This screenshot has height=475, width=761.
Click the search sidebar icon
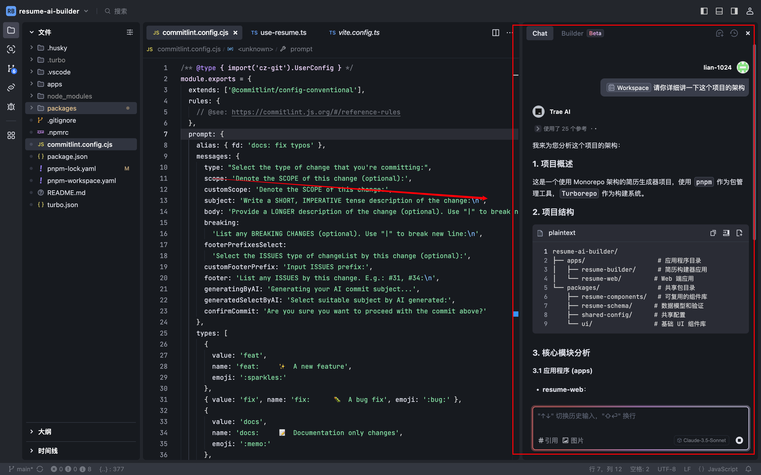pyautogui.click(x=11, y=49)
